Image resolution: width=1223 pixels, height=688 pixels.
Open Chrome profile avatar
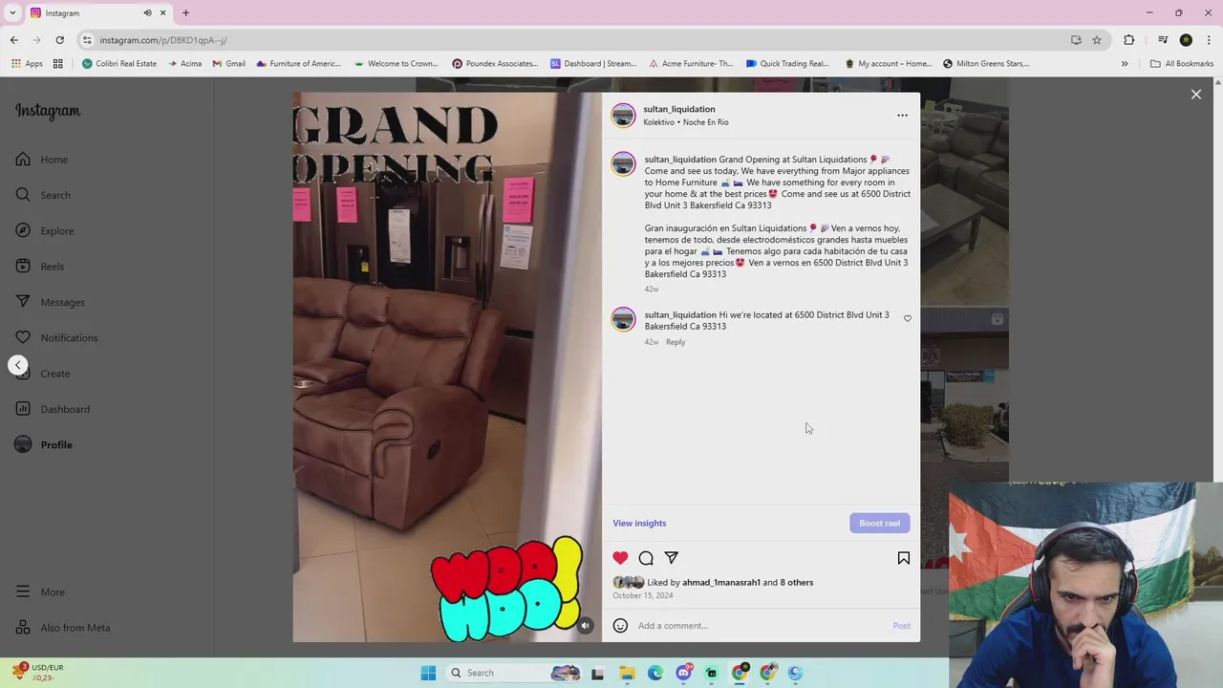pos(1186,40)
